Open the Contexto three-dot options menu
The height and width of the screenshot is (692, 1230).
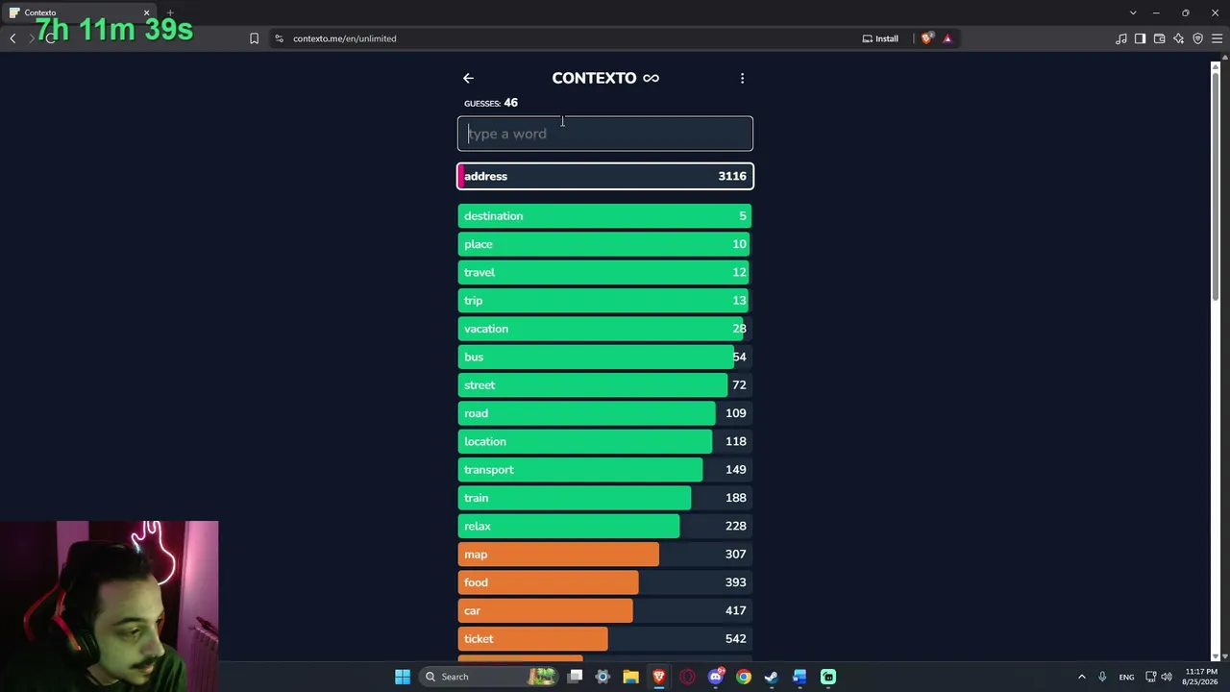(x=742, y=78)
